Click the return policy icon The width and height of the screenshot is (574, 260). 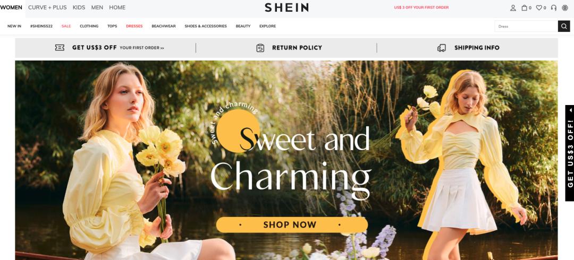pos(260,48)
